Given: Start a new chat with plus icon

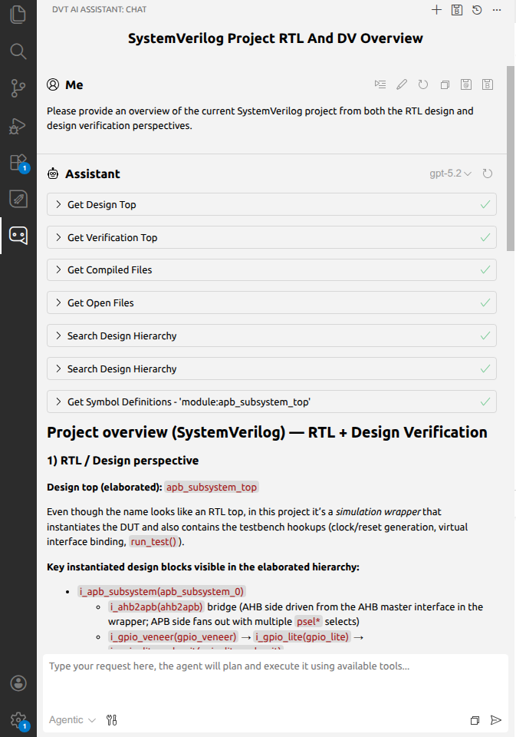Looking at the screenshot, I should coord(436,10).
